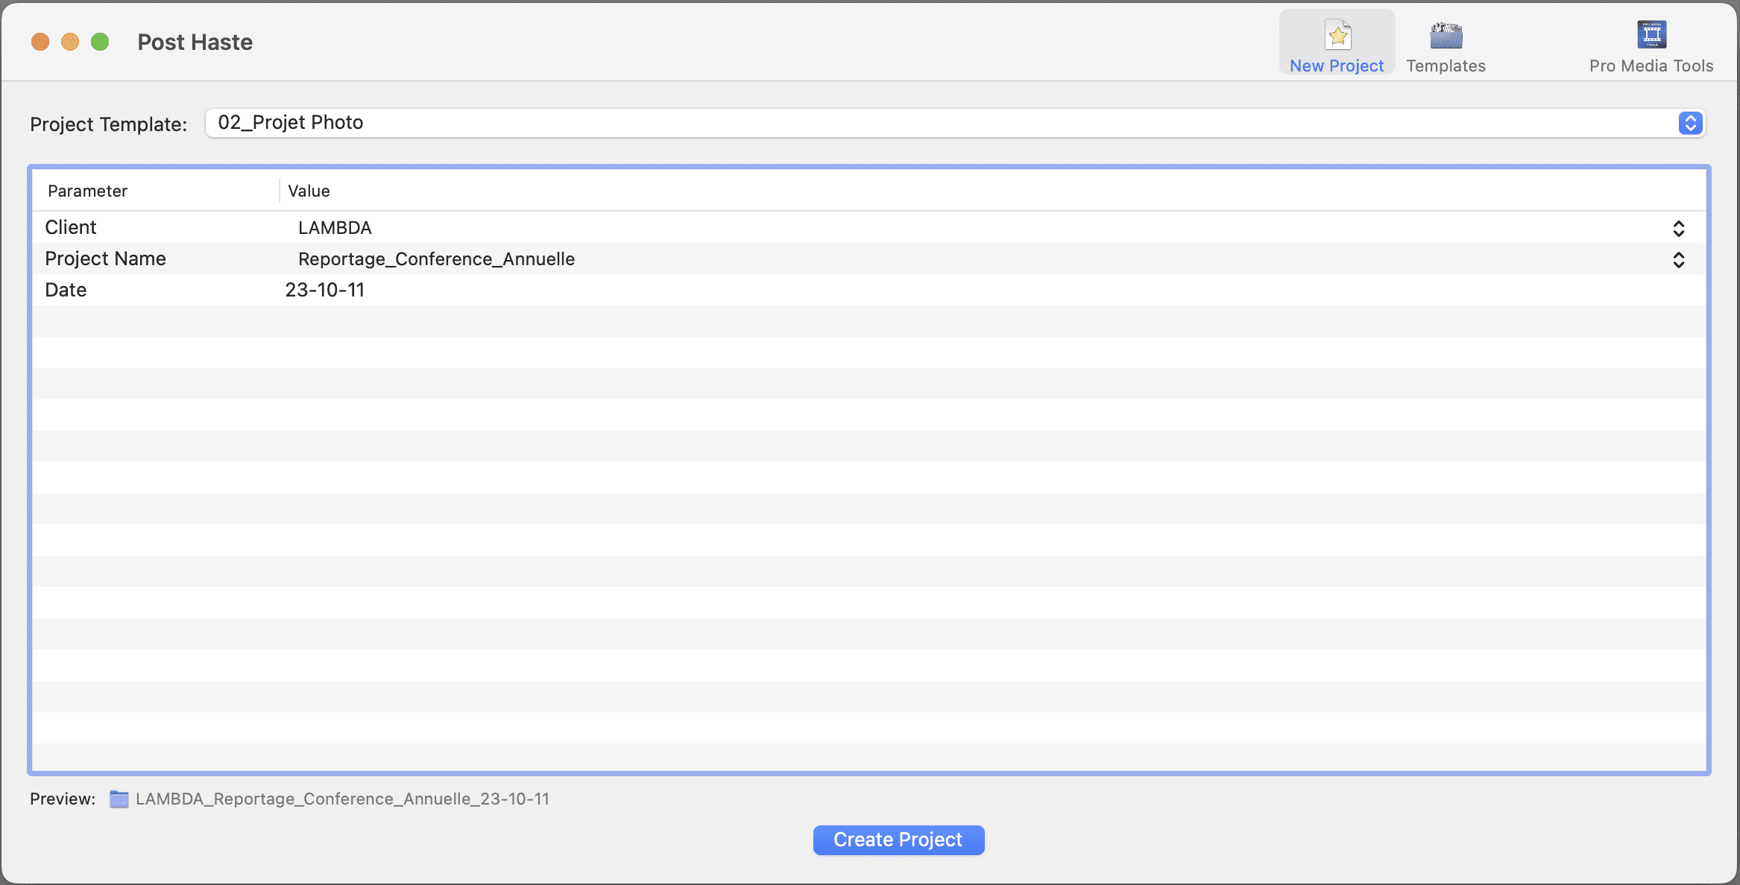Click the red close window button
Screen dimensions: 1740x885
(40, 42)
